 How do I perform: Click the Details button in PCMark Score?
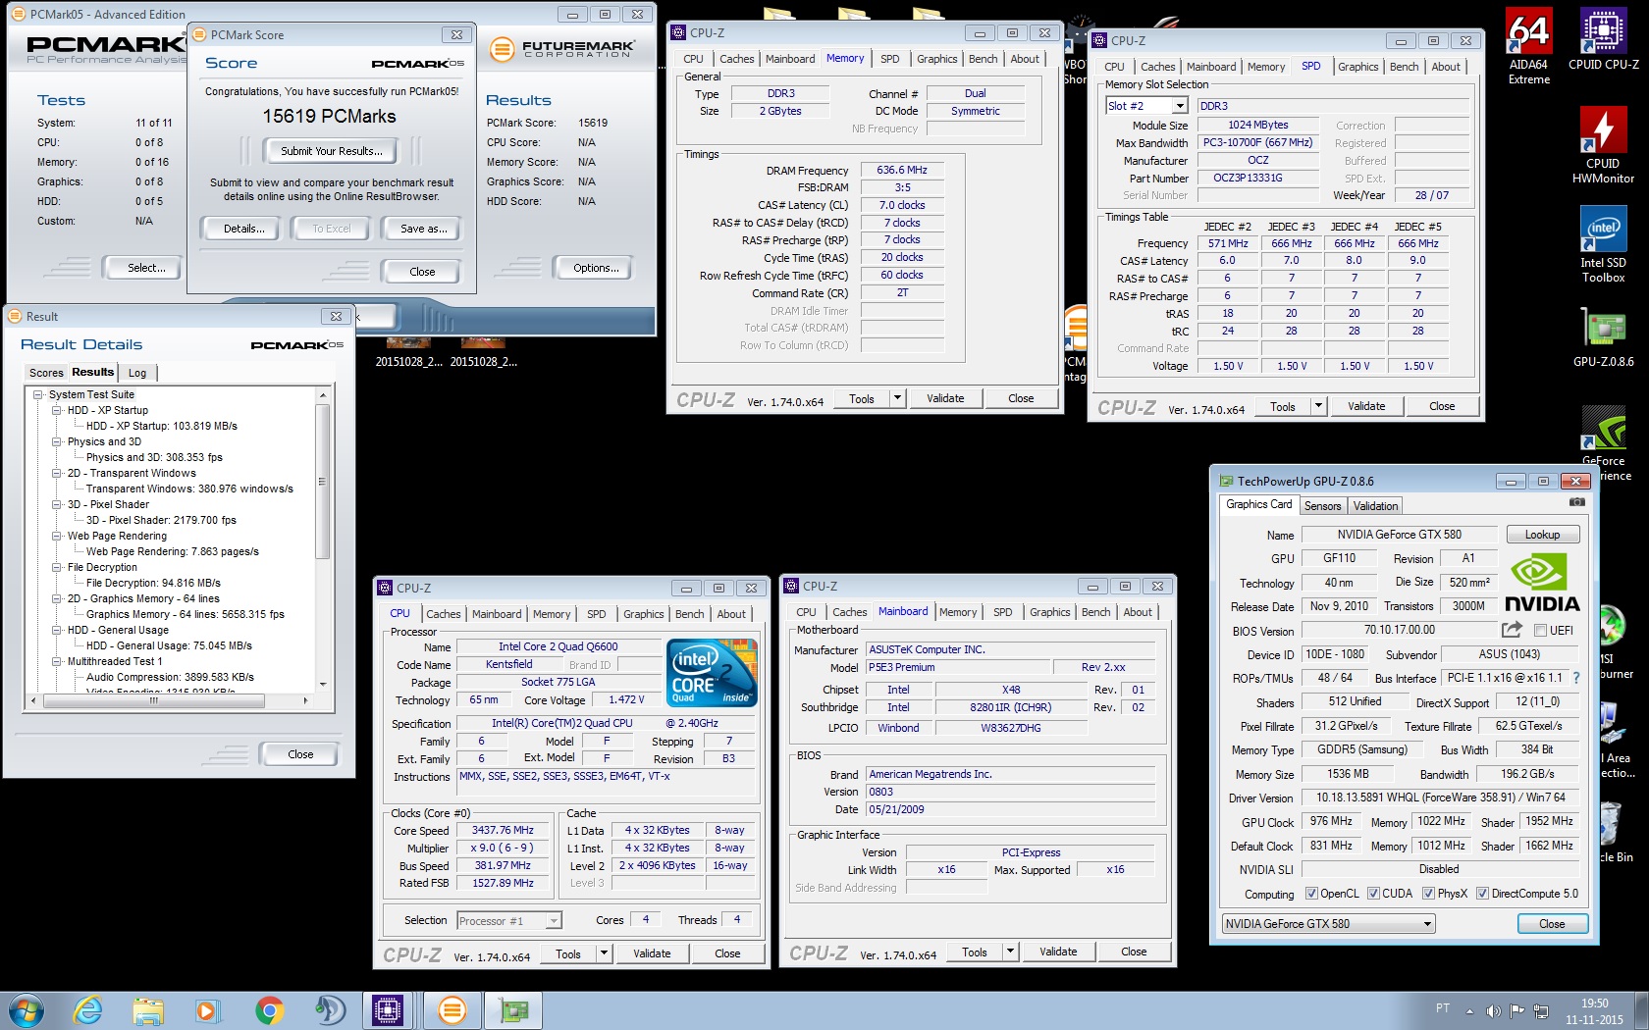pyautogui.click(x=243, y=229)
